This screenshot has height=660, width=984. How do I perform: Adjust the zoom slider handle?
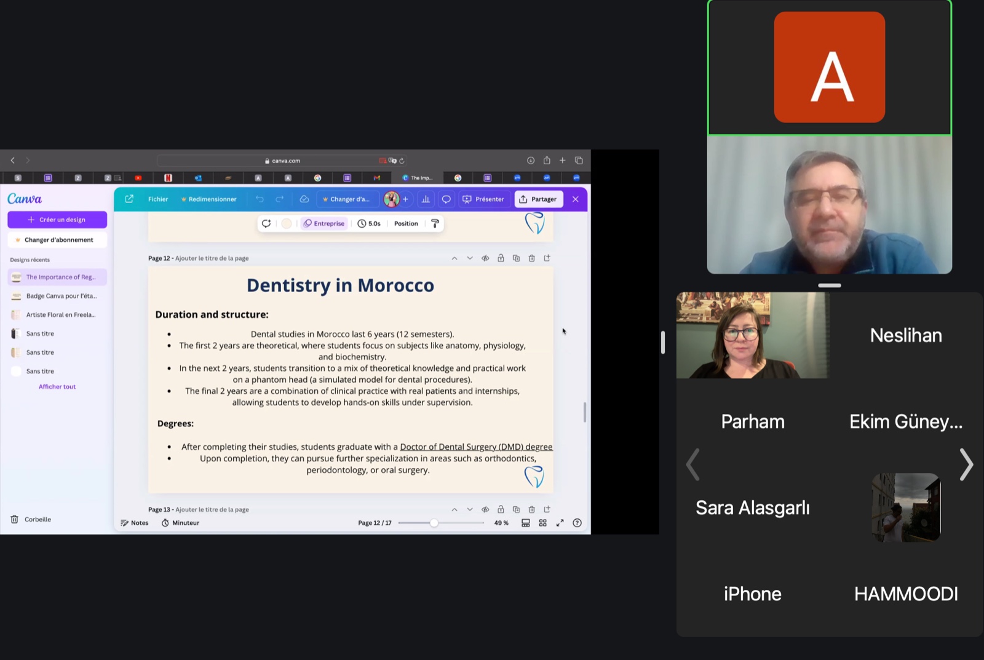pos(434,523)
